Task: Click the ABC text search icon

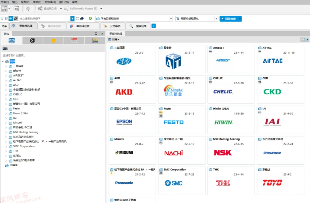Action: pos(11,19)
